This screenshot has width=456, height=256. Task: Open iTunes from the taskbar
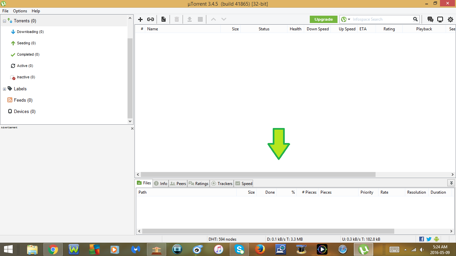[x=218, y=249]
